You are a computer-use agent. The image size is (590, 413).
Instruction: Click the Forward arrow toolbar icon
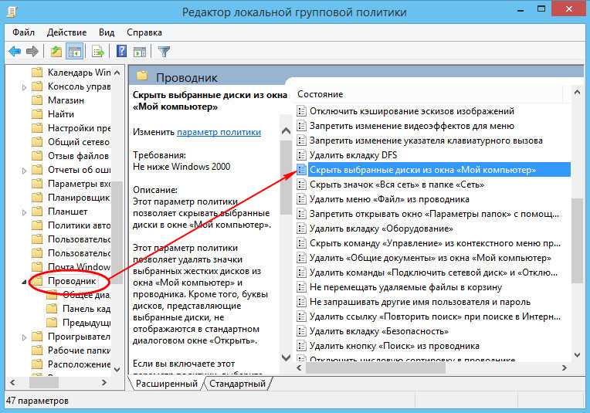(32, 51)
